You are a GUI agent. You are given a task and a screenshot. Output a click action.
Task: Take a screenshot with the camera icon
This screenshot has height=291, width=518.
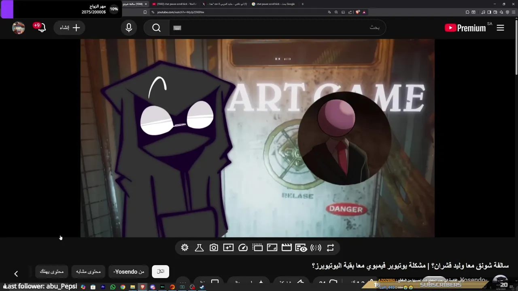[214, 248]
